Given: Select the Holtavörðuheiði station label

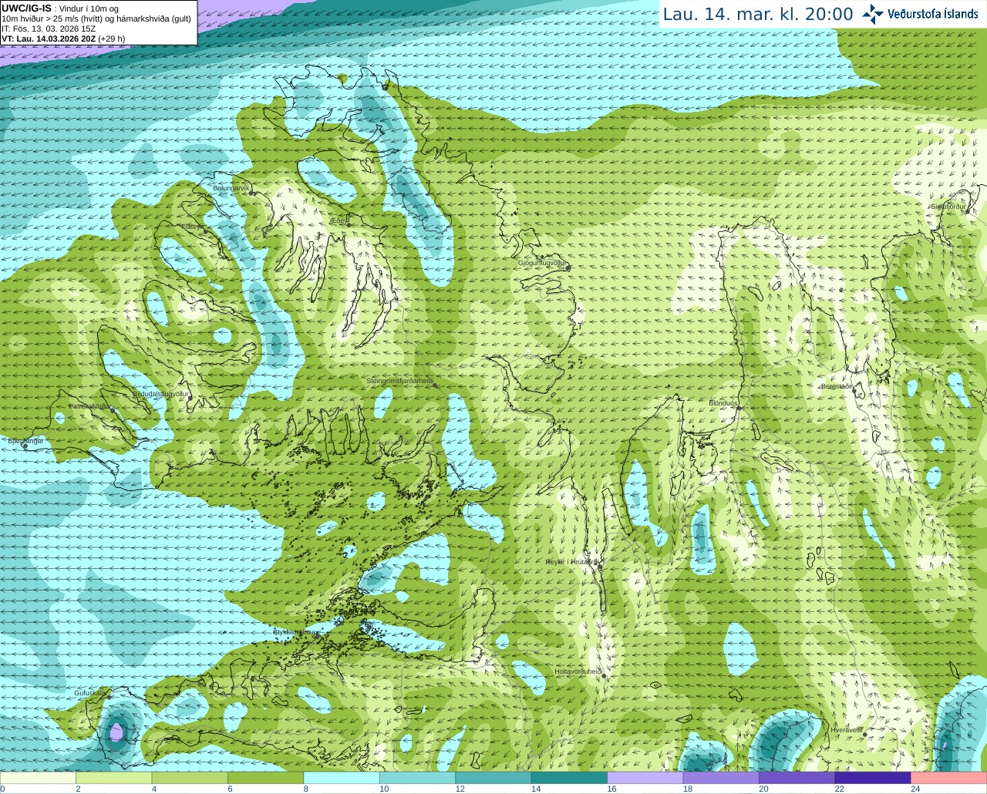Looking at the screenshot, I should coord(578,671).
